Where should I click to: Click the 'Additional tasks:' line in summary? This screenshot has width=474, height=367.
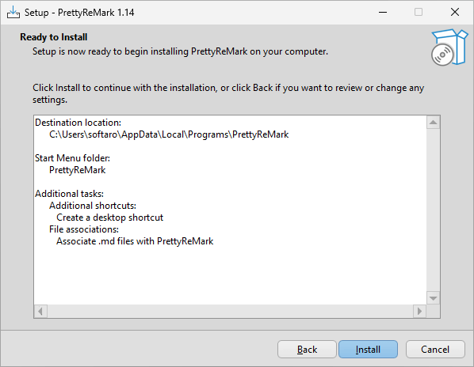pyautogui.click(x=69, y=194)
